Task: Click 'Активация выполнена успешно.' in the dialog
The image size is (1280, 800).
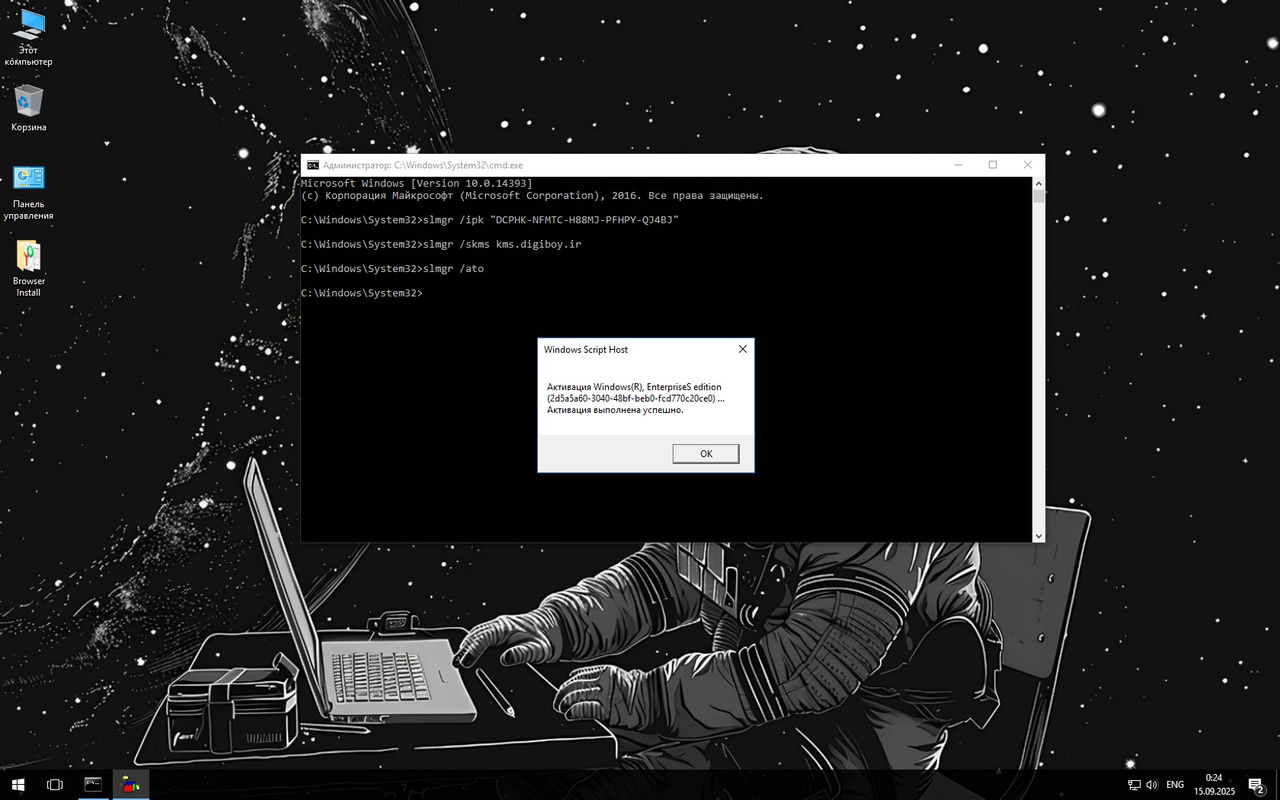Action: 616,410
